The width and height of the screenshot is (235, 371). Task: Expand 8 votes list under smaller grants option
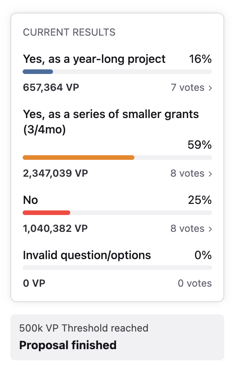tap(191, 174)
